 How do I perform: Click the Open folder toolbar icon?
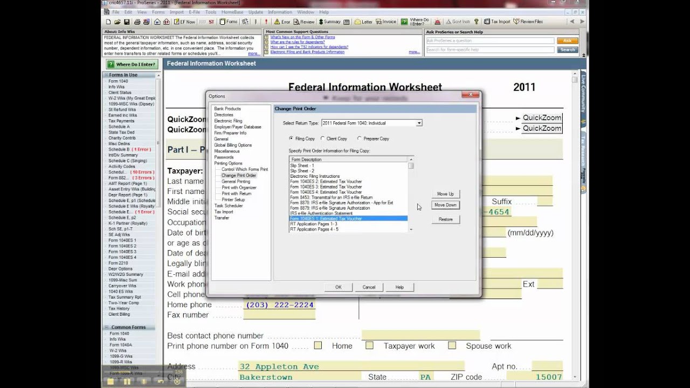pyautogui.click(x=118, y=22)
